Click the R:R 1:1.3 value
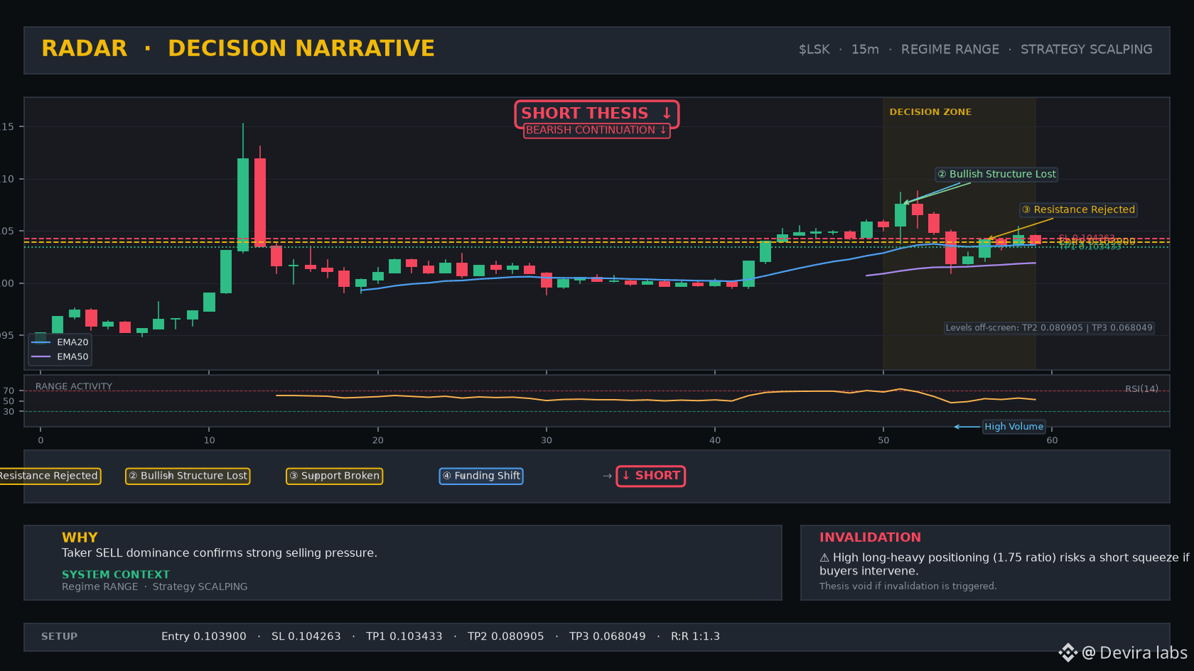Screen dimensions: 1194x671 point(696,637)
